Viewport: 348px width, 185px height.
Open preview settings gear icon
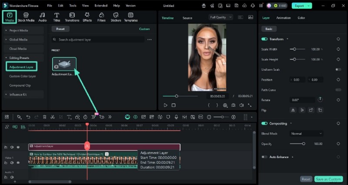(225, 106)
